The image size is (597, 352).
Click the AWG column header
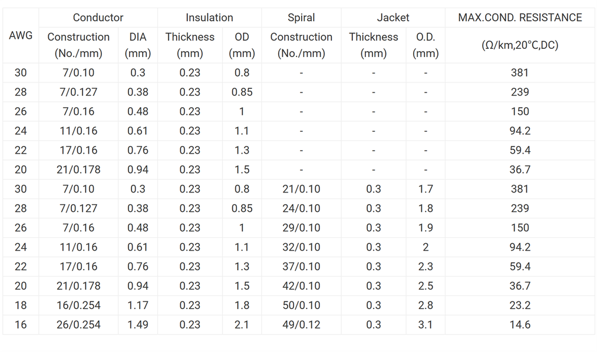coord(21,35)
